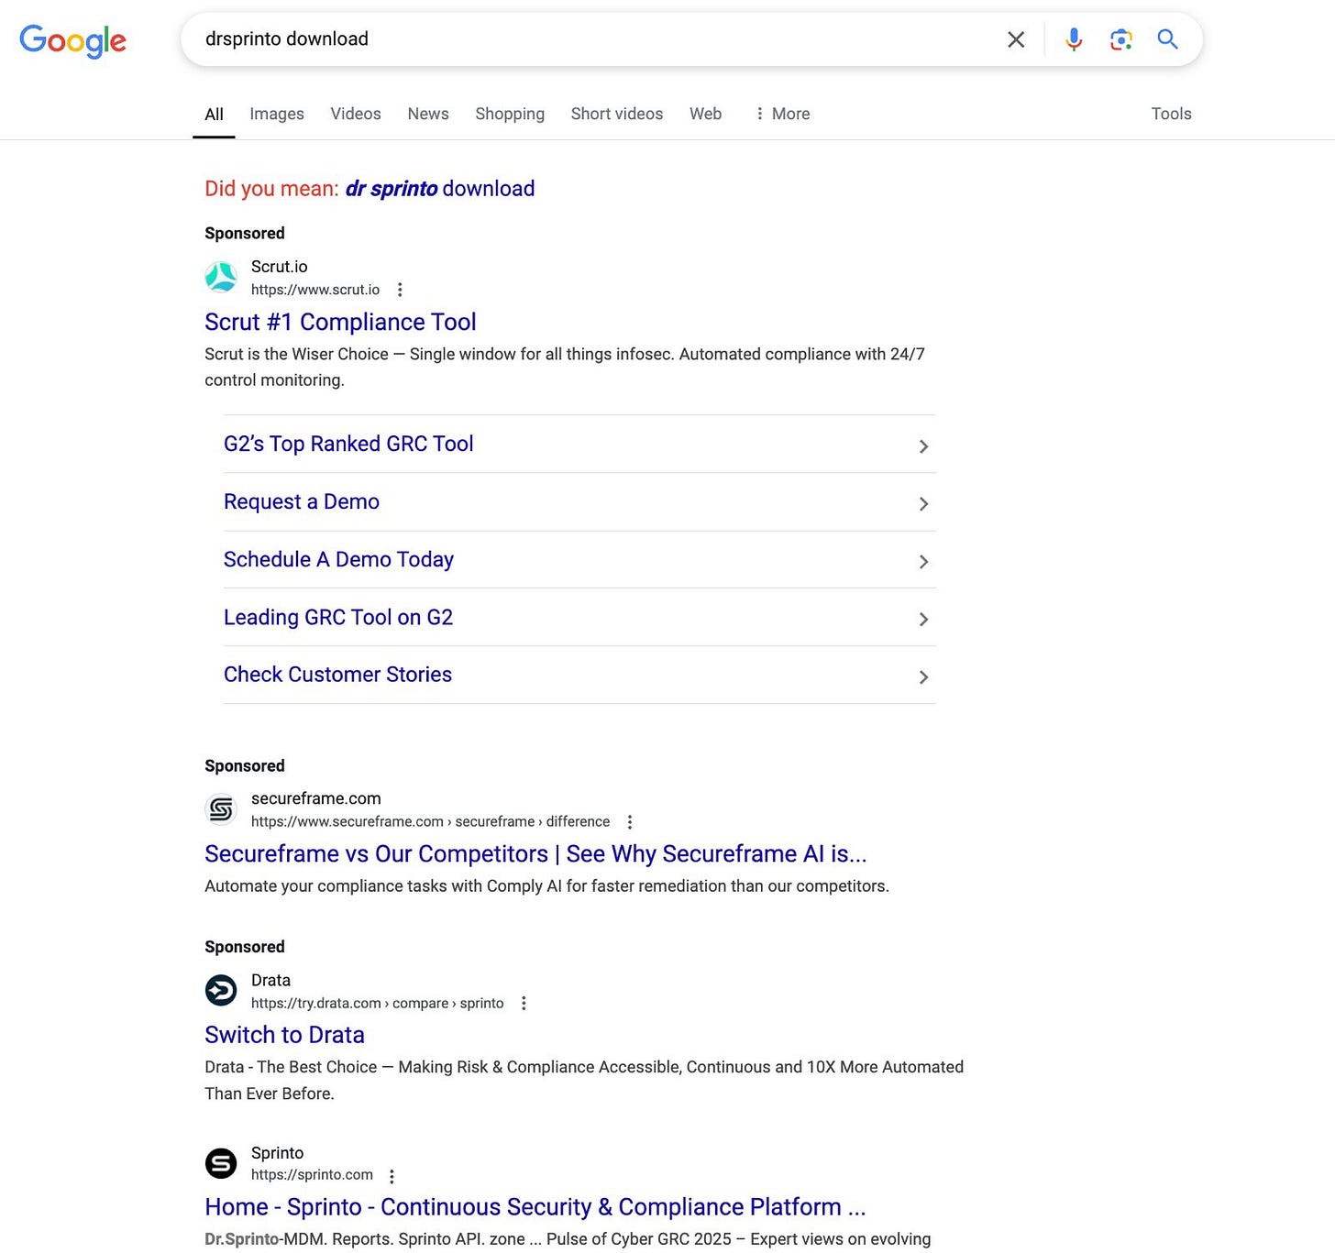Open Leading GRC Tool on G2 sitelink
The image size is (1335, 1253).
pyautogui.click(x=338, y=617)
